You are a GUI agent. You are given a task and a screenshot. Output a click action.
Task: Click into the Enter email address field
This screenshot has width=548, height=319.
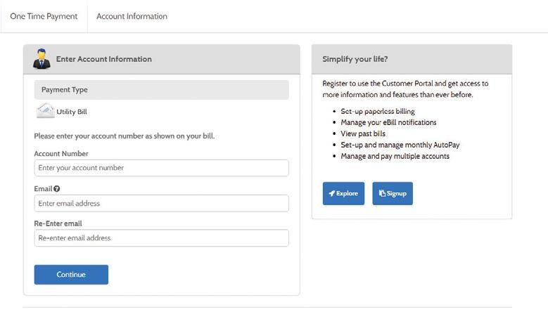click(x=161, y=203)
